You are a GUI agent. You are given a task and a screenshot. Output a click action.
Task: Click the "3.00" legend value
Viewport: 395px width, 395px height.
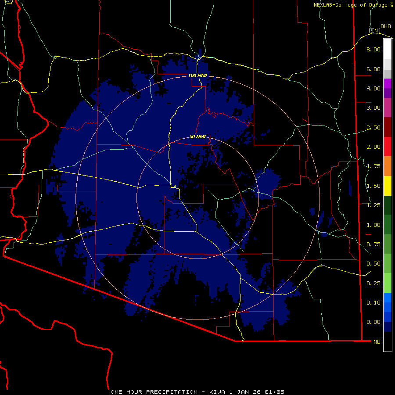373,108
